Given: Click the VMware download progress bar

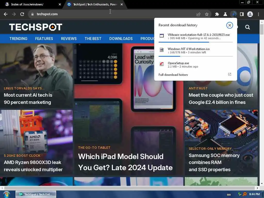Looking at the screenshot, I should (196, 42).
